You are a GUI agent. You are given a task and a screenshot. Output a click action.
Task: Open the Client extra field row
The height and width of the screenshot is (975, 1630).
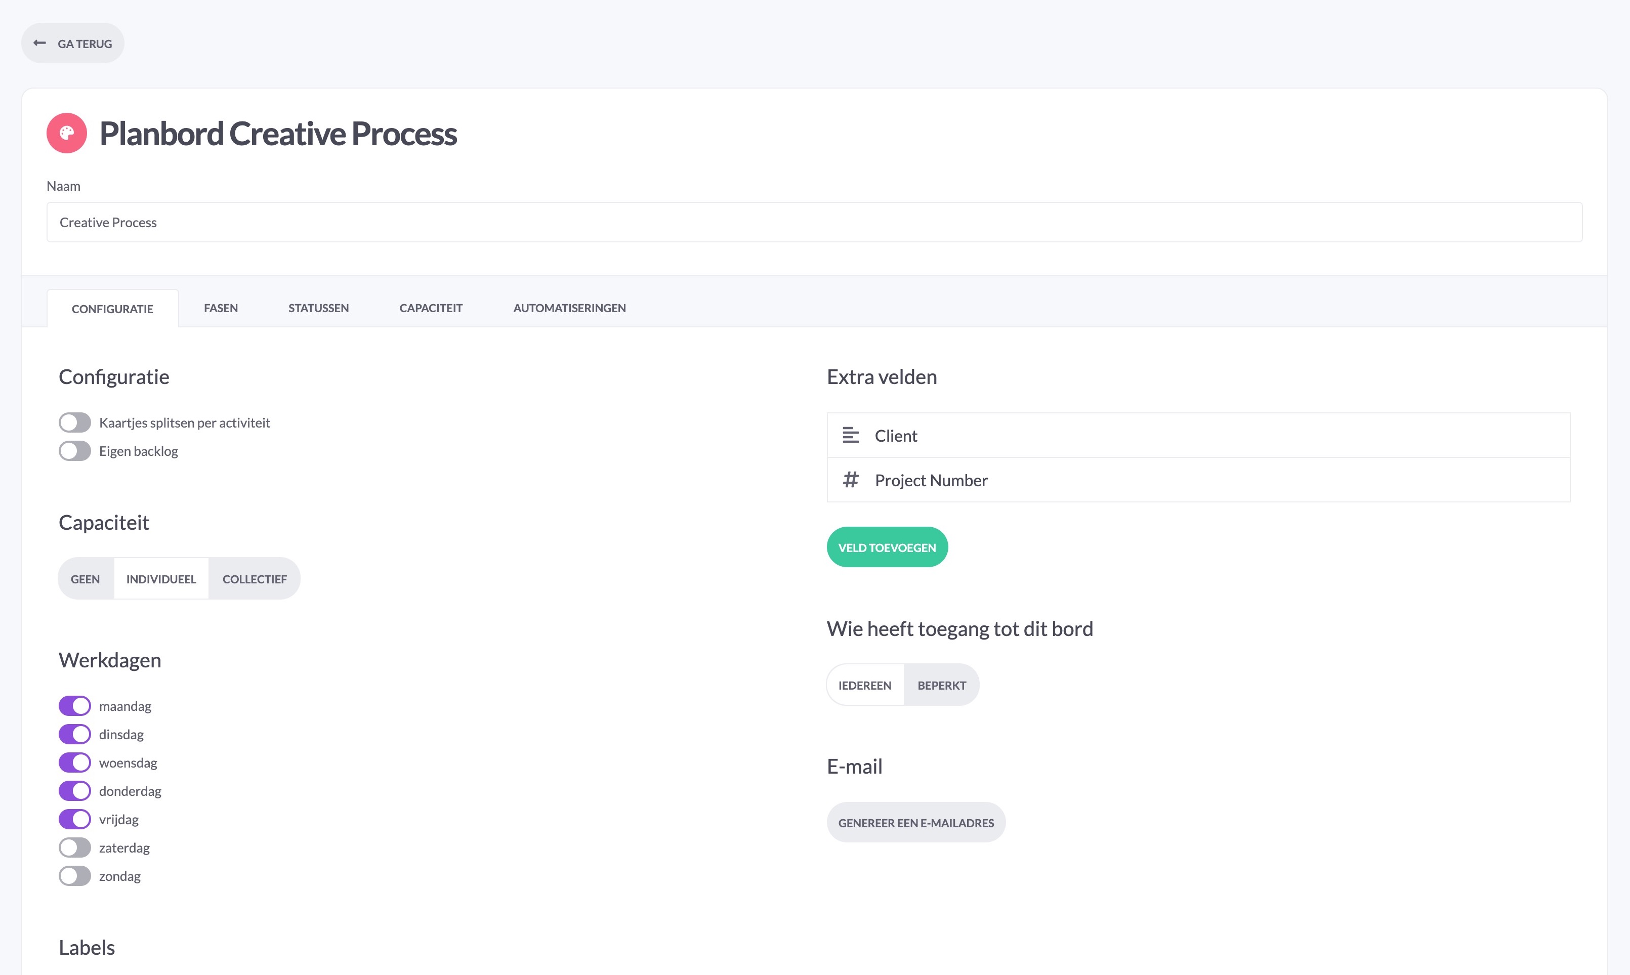pos(1198,435)
